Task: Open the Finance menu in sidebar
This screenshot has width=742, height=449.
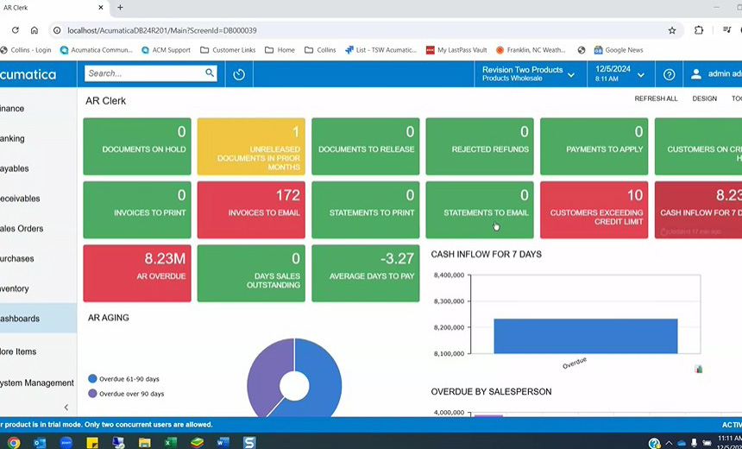Action: coord(38,109)
